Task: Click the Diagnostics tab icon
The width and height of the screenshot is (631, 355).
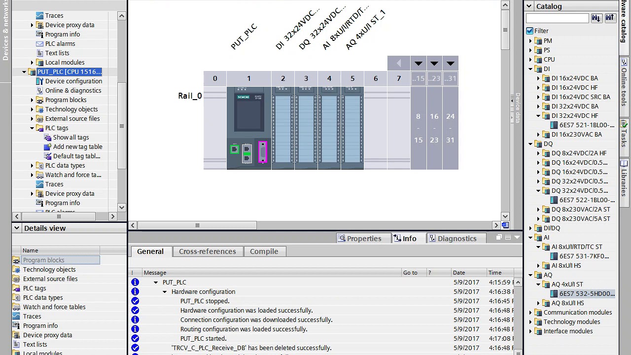Action: click(x=432, y=238)
